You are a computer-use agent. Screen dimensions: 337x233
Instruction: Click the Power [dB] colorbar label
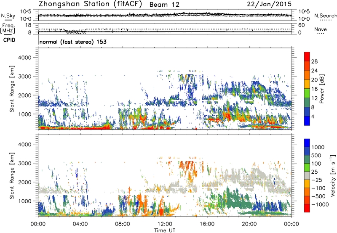pyautogui.click(x=321, y=89)
